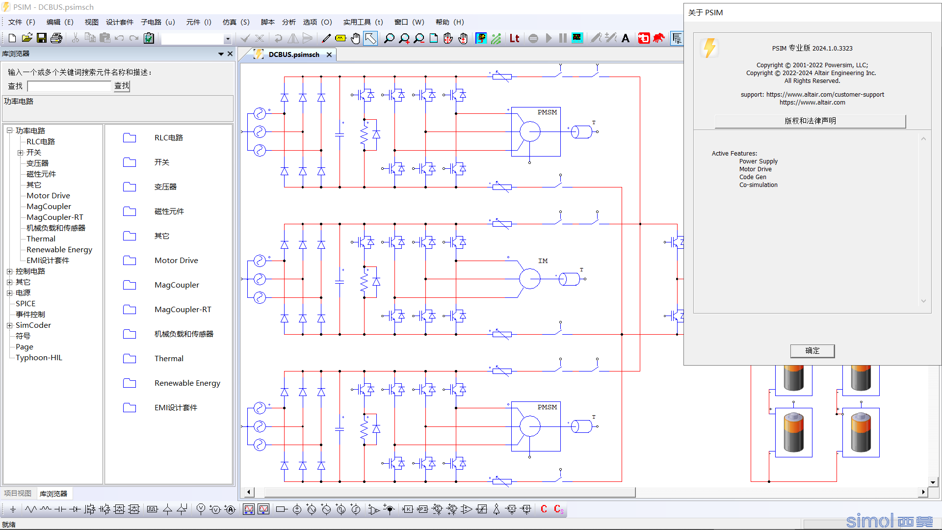Run simulation with the play icon
This screenshot has width=942, height=530.
[549, 38]
